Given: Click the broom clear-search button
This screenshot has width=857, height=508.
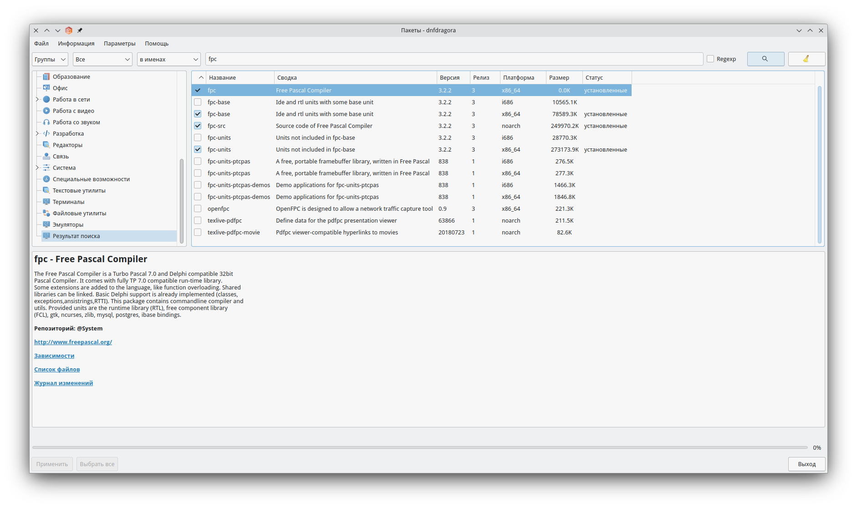Looking at the screenshot, I should pos(806,59).
